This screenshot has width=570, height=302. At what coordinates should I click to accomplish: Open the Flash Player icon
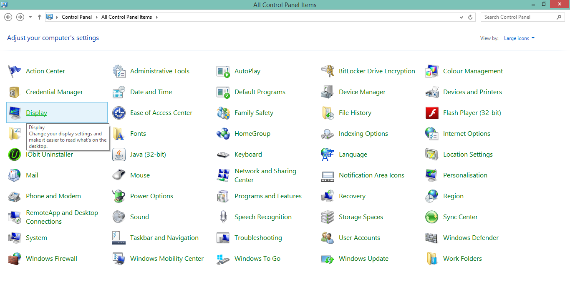tap(432, 113)
